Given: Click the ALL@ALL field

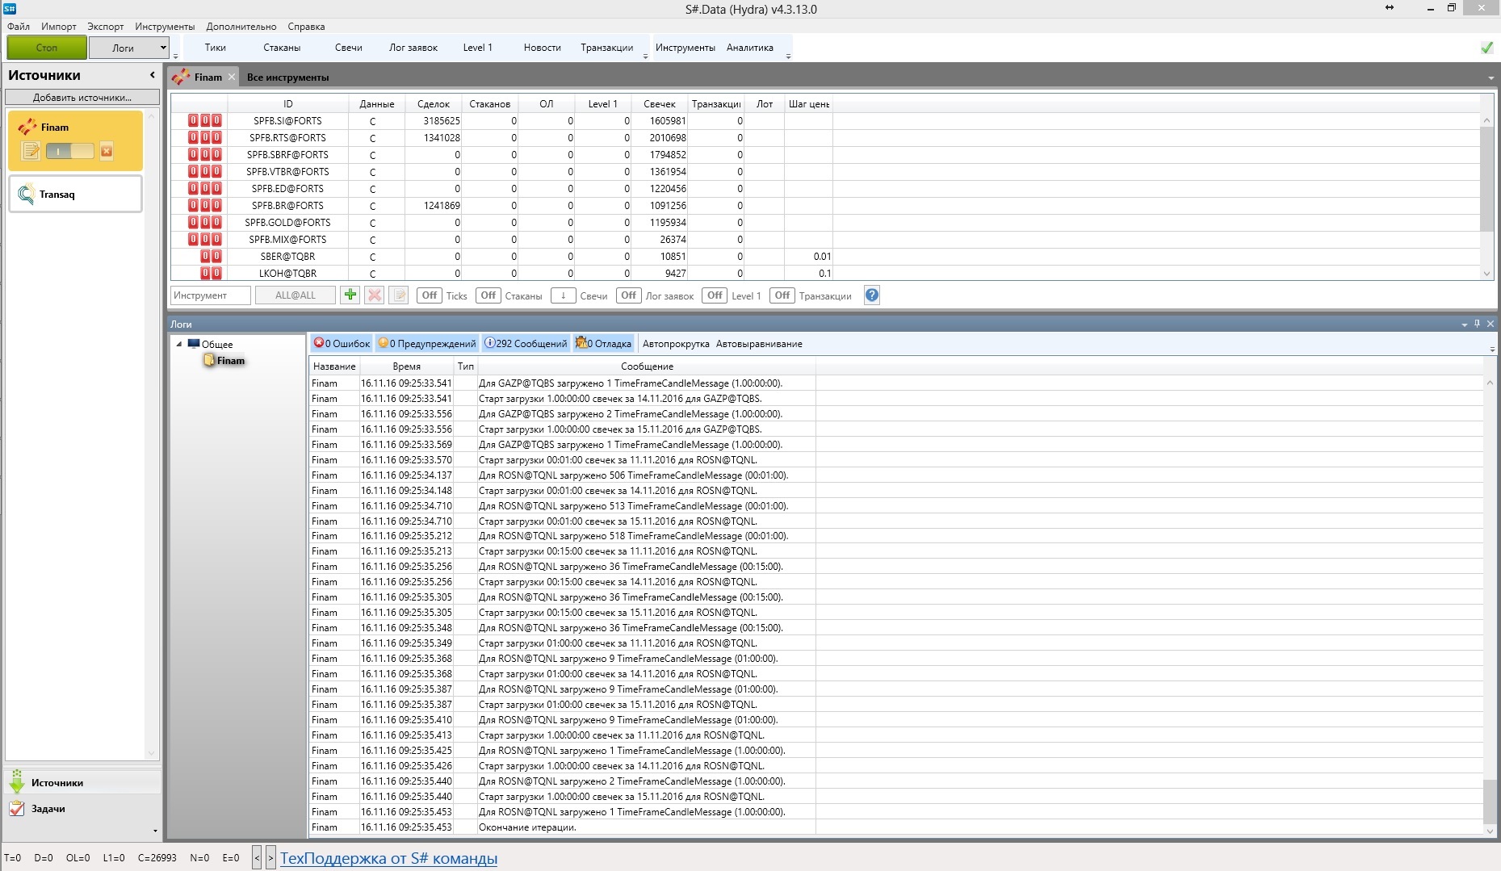Looking at the screenshot, I should [x=296, y=295].
